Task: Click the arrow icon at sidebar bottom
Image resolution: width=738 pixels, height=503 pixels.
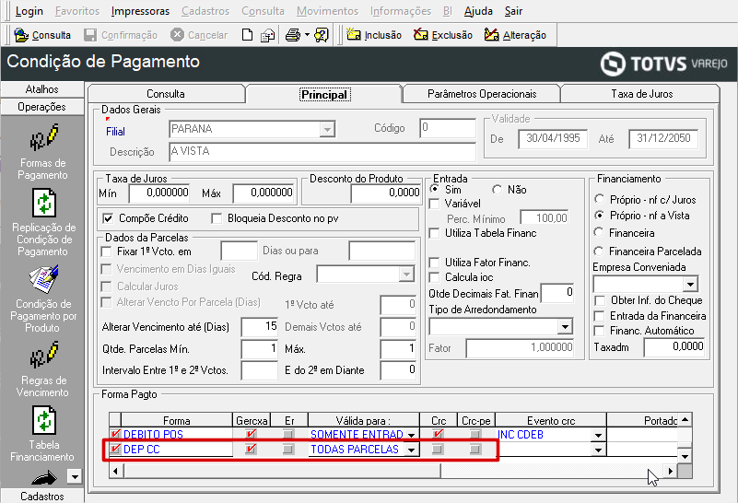Action: [x=44, y=477]
